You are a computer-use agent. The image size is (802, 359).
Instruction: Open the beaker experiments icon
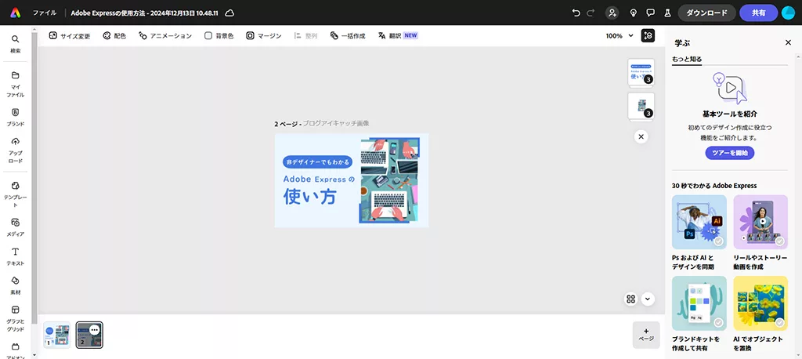click(667, 13)
